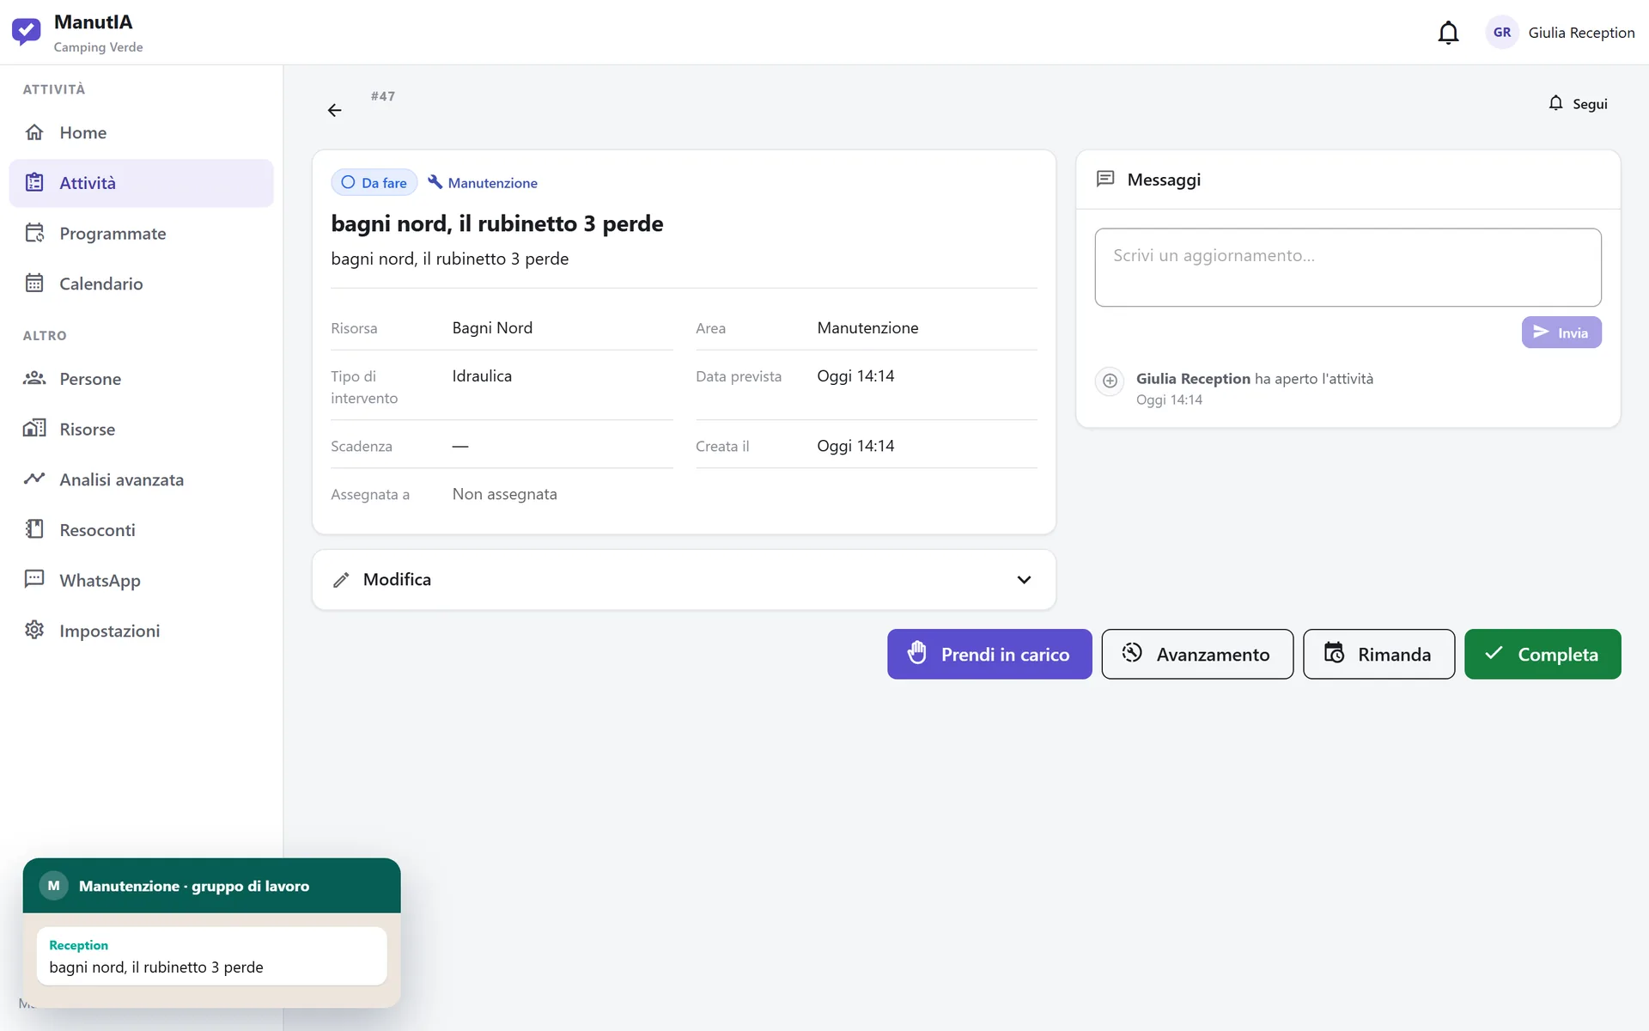Expand the Modifica section chevron
The image size is (1649, 1031).
tap(1024, 580)
